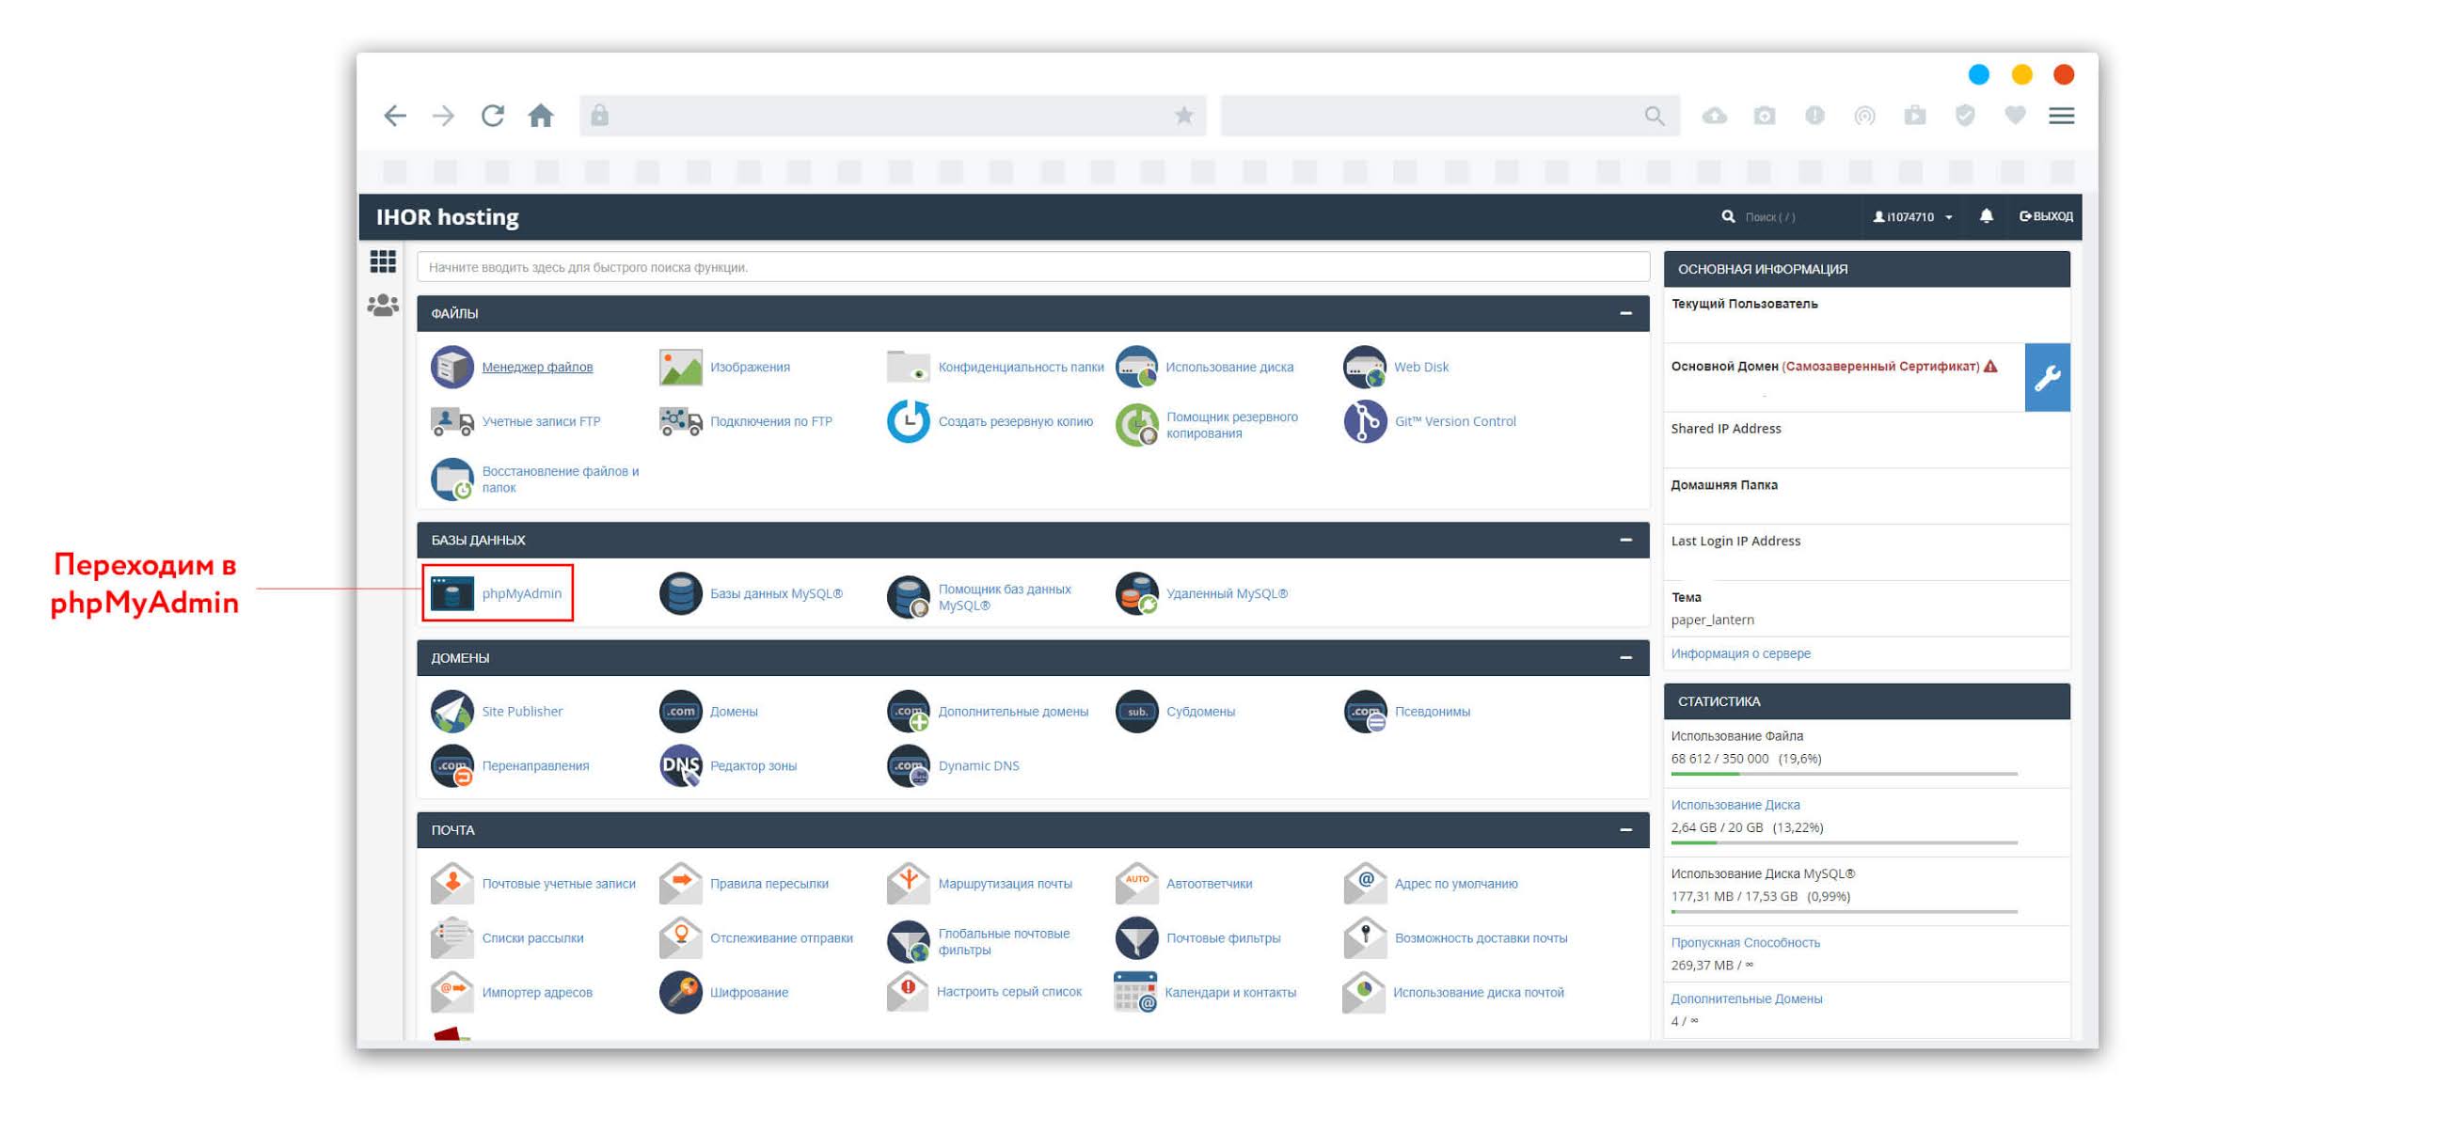The height and width of the screenshot is (1132, 2456).
Task: Click the browser home button
Action: (541, 116)
